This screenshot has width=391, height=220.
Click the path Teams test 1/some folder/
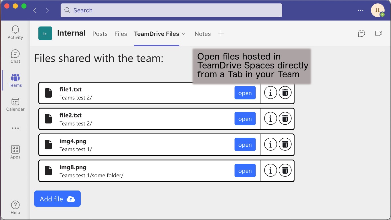pos(91,175)
